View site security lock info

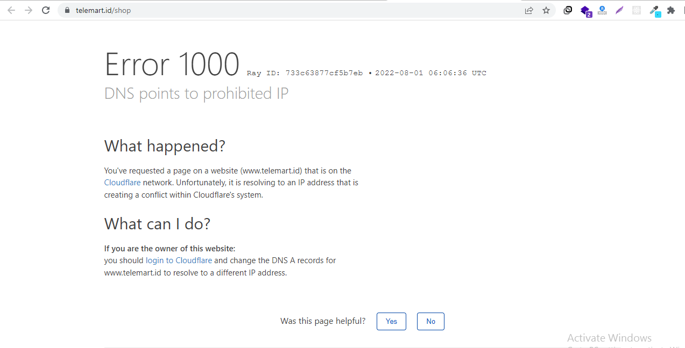point(67,10)
